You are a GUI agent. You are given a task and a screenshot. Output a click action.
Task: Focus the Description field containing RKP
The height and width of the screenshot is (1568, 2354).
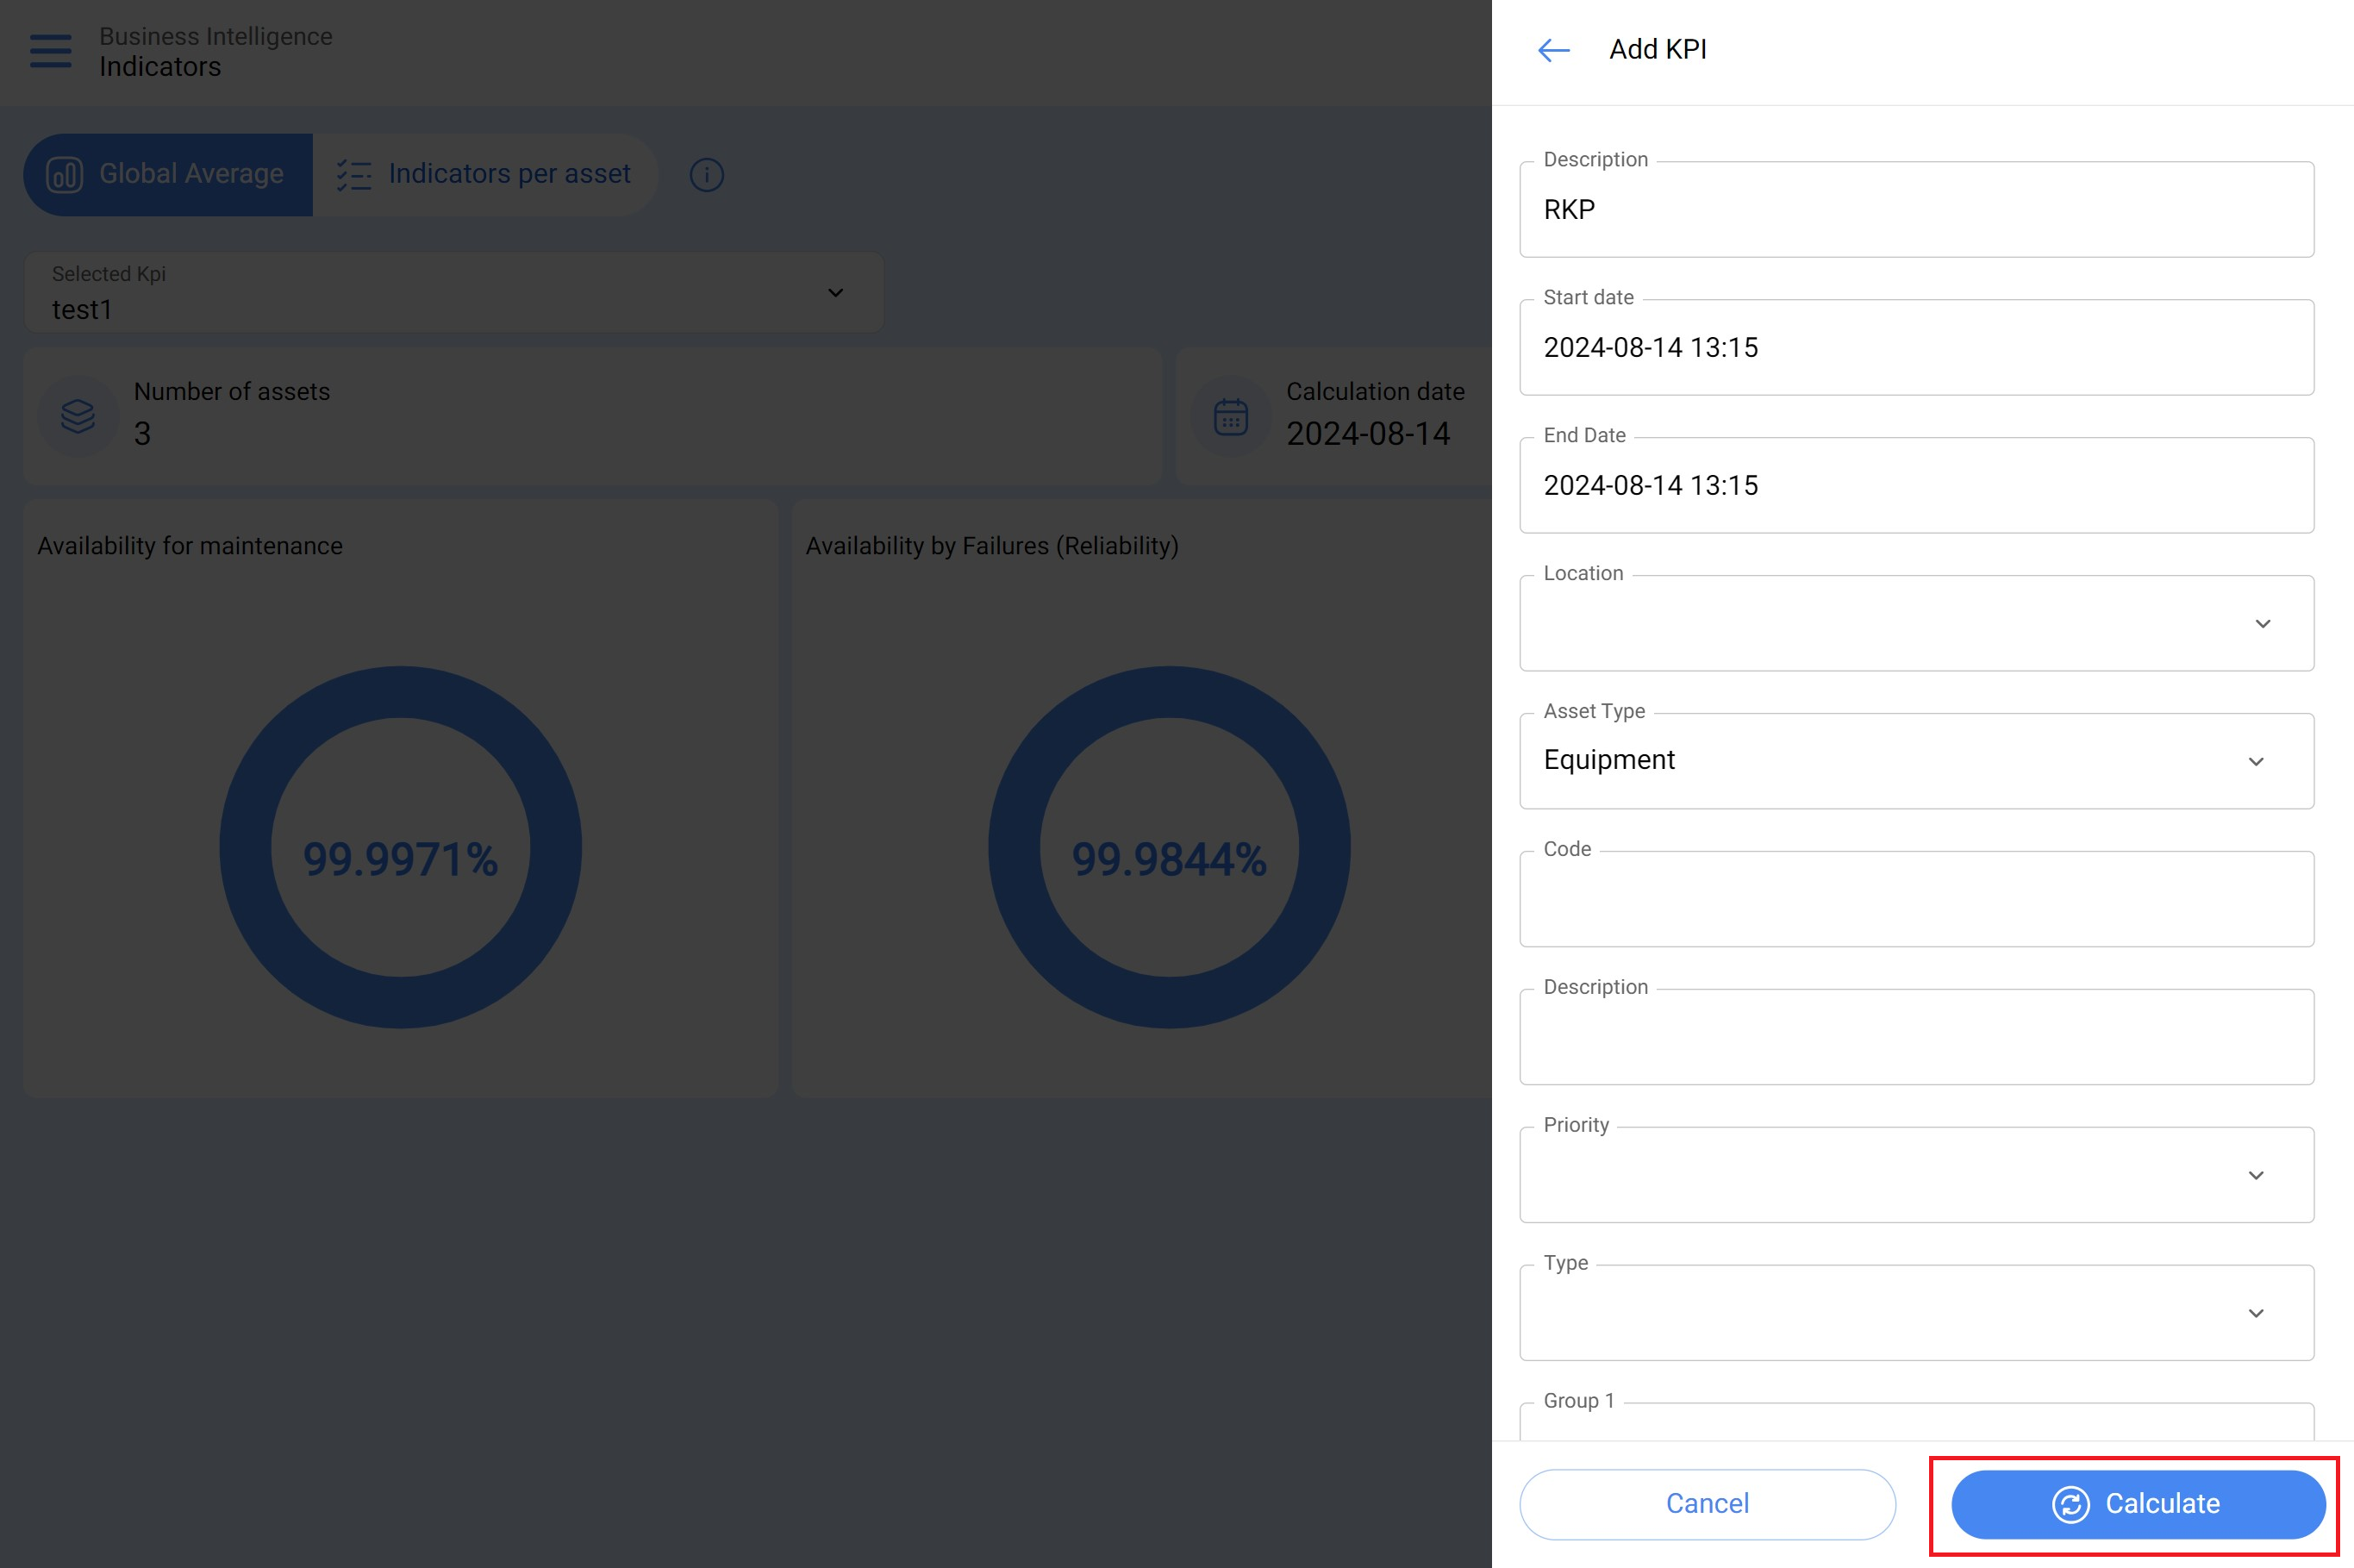1916,209
